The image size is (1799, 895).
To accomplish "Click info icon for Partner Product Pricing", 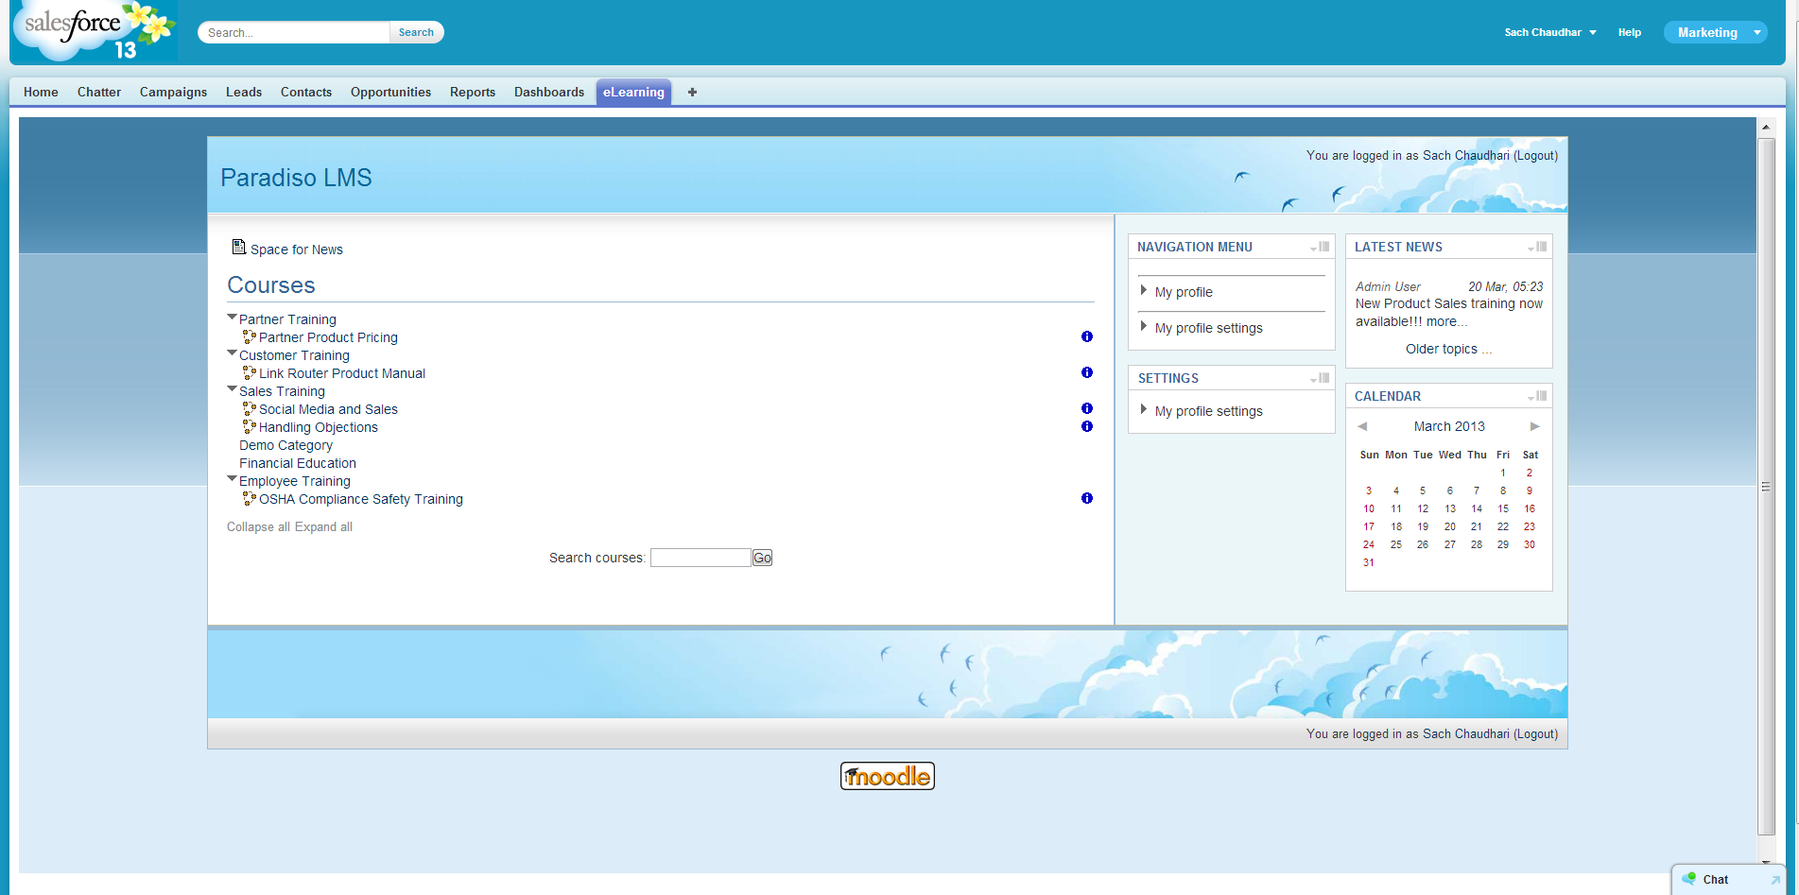I will pyautogui.click(x=1086, y=337).
